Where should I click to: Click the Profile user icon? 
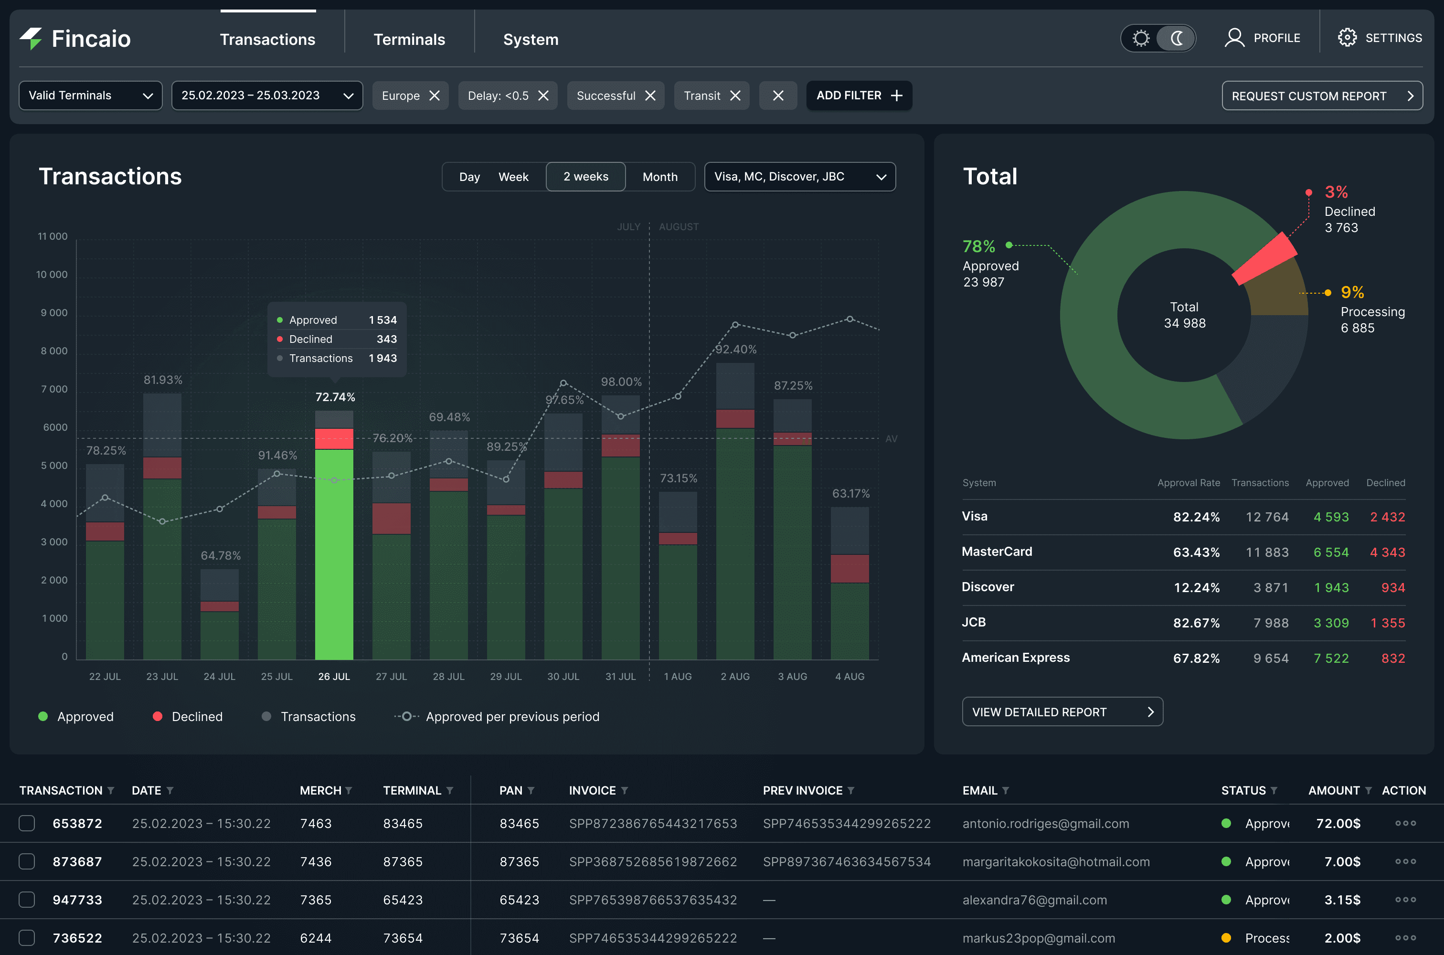(x=1234, y=38)
